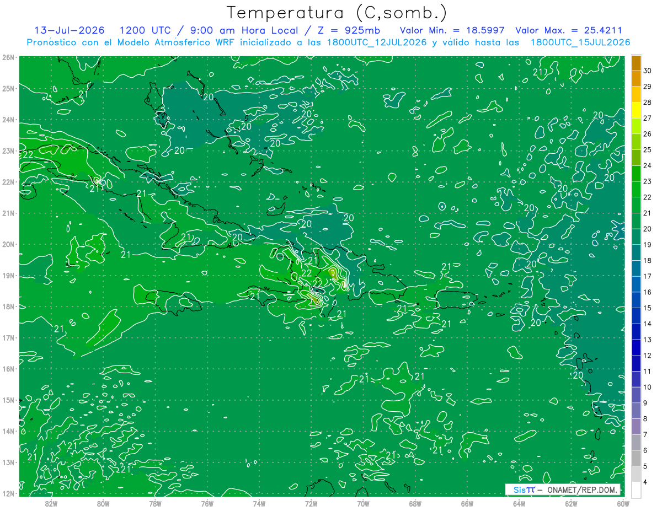Screen dimensions: 662x511
Task: Click the '30' label on the color scale
Action: 648,71
